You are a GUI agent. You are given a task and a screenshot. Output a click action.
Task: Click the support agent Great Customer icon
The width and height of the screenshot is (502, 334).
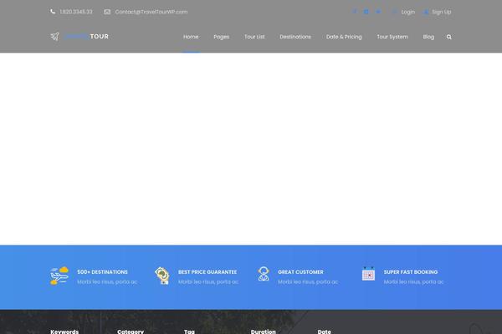264,274
